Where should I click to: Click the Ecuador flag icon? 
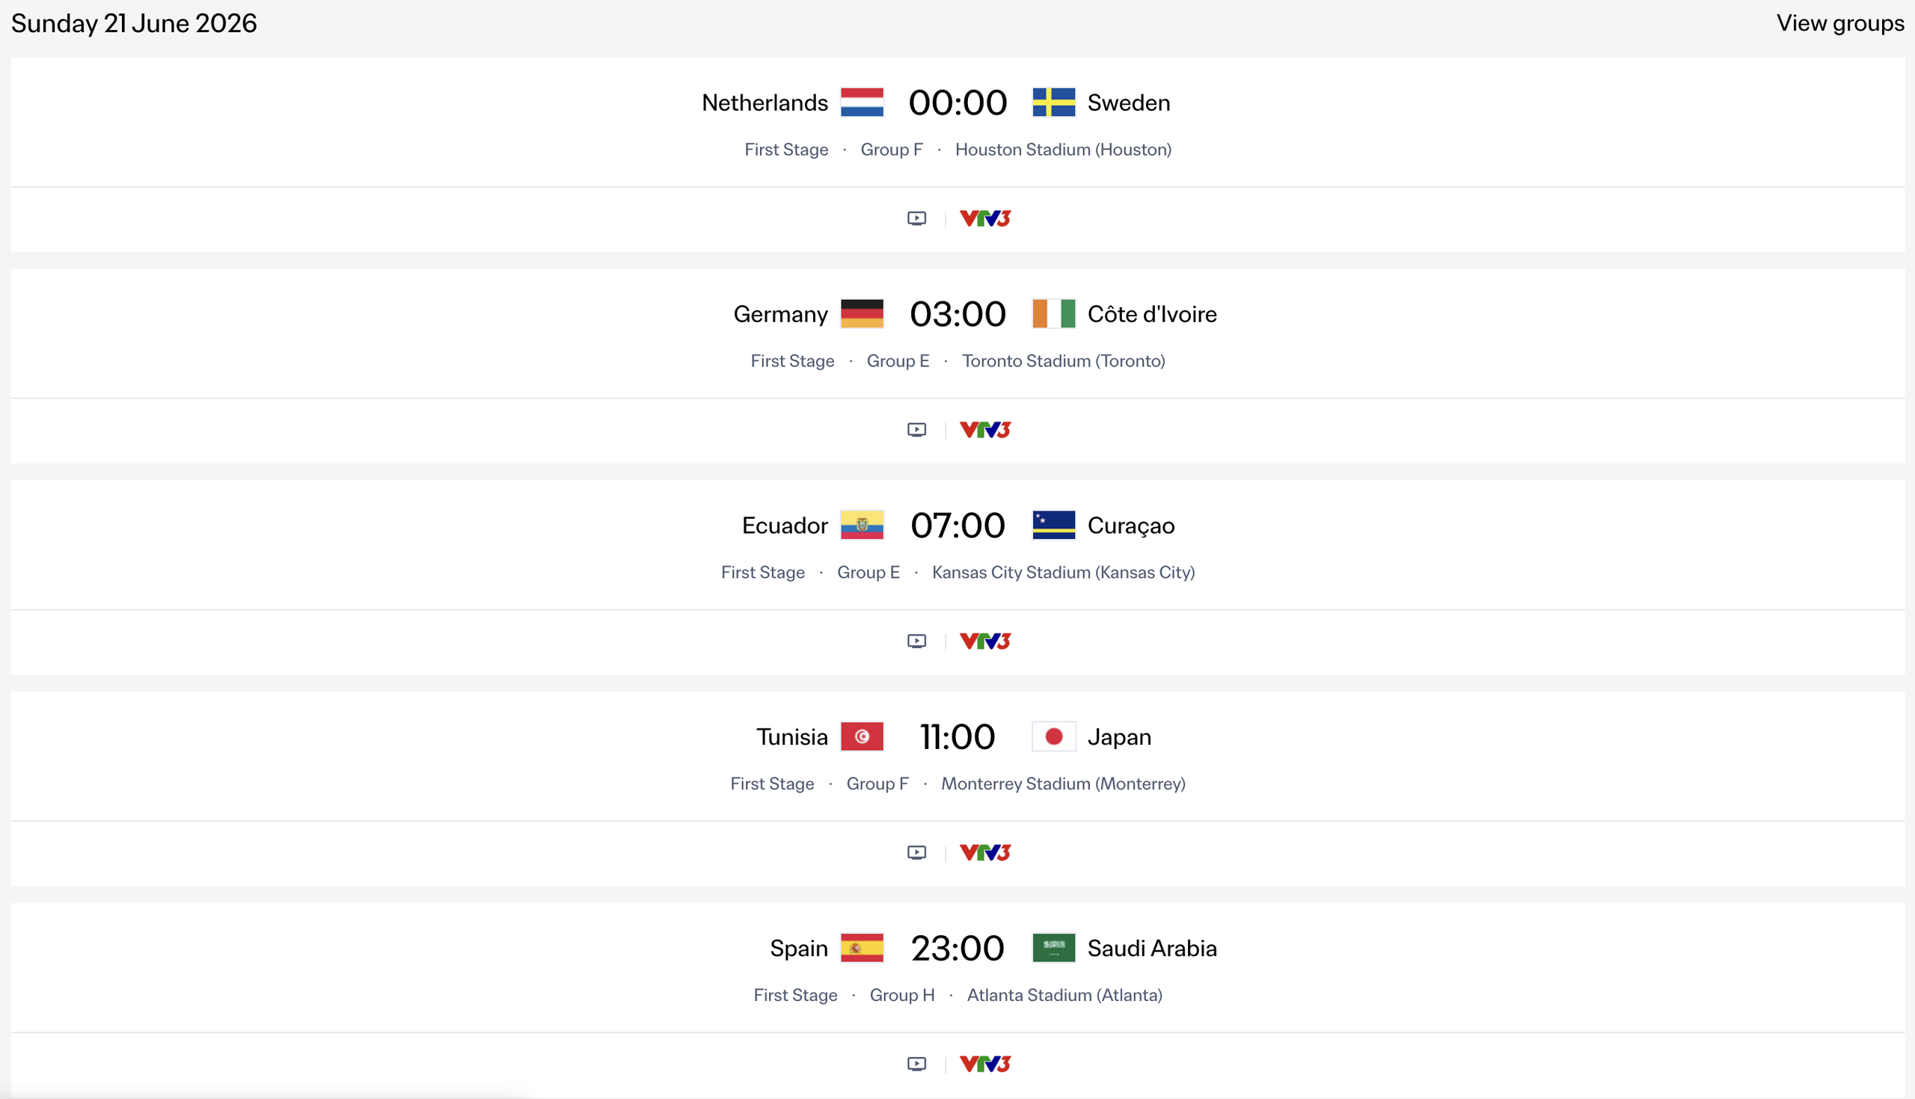862,526
